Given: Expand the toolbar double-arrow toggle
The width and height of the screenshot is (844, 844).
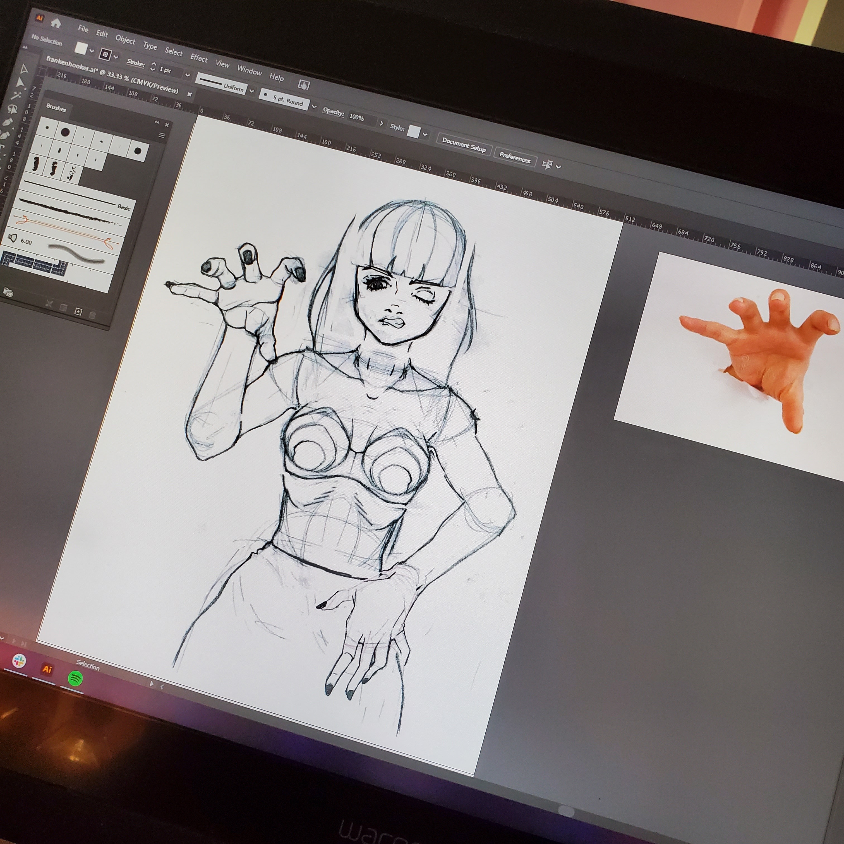Looking at the screenshot, I should coord(25,47).
